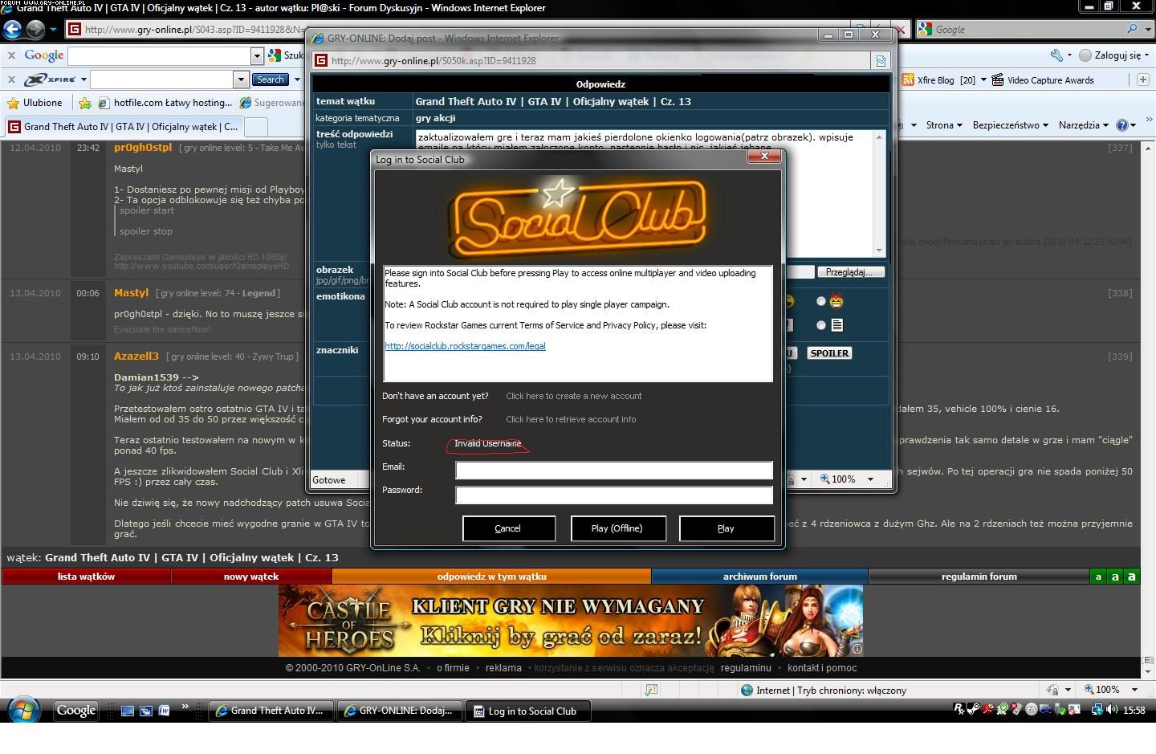Click the volume speaker tray icon
Viewport: 1156px width, 754px height.
click(1112, 710)
